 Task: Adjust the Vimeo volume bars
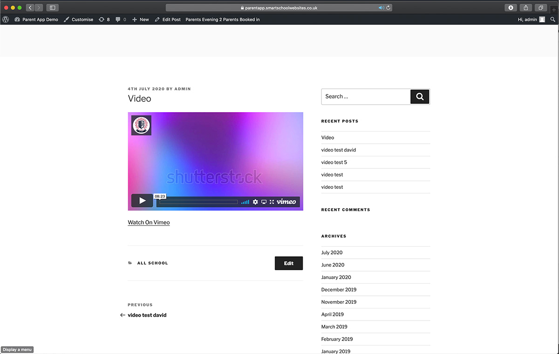245,202
